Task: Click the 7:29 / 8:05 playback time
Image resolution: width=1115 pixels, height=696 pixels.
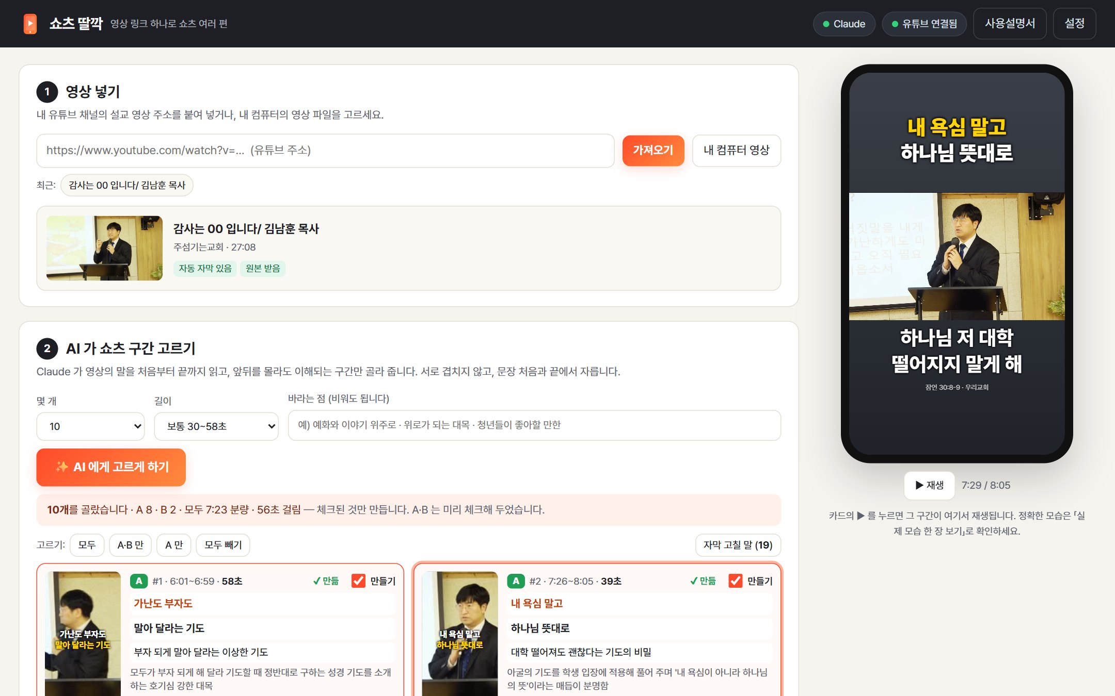Action: (x=985, y=485)
